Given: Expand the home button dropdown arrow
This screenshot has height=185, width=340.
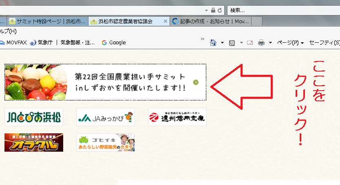Looking at the screenshot, I should pyautogui.click(x=222, y=43).
